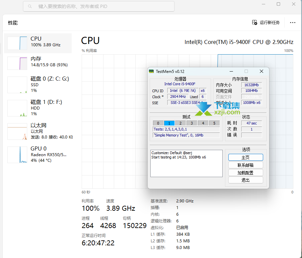Click the "Simple Memory Test", 0, 16Mb field
Screen dimensions: 302x258
pos(186,135)
